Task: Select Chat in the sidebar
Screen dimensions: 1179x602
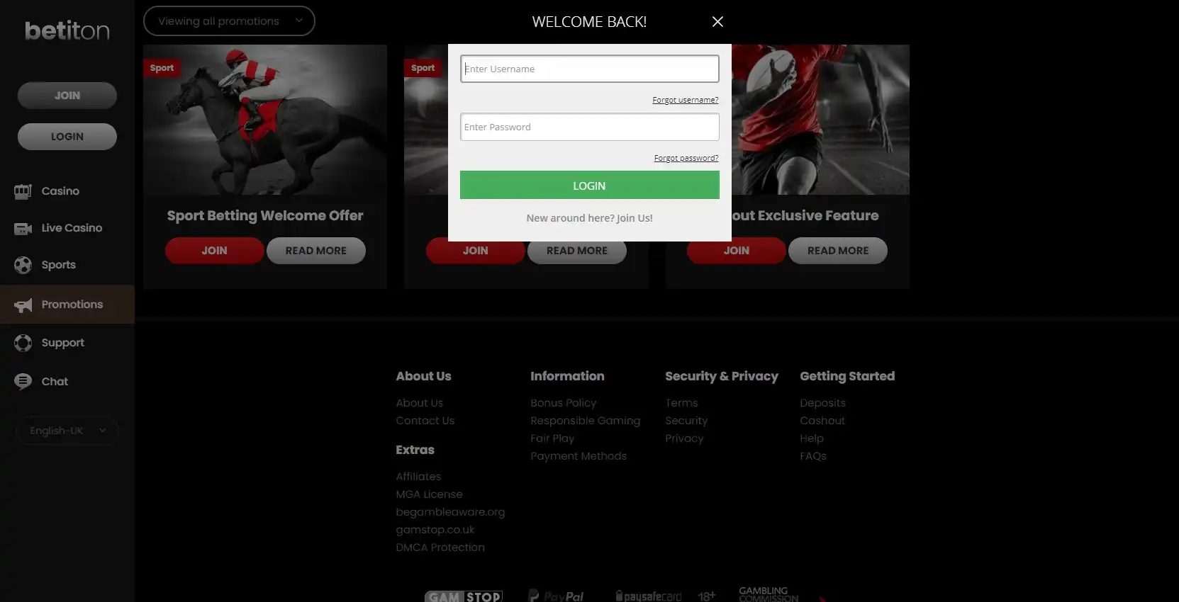Action: [x=55, y=382]
